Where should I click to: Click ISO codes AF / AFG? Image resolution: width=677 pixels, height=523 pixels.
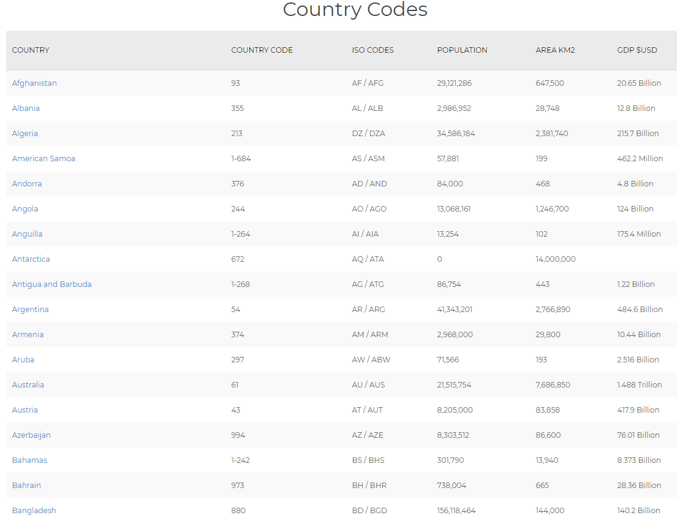click(368, 83)
